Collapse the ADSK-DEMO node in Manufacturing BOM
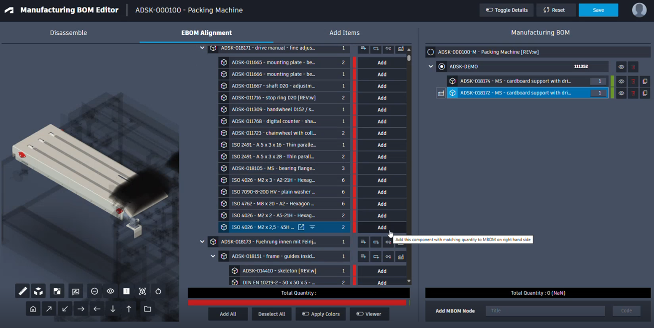This screenshot has width=654, height=328. [430, 67]
